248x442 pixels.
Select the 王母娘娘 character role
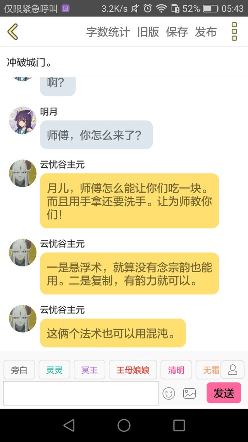tap(133, 369)
